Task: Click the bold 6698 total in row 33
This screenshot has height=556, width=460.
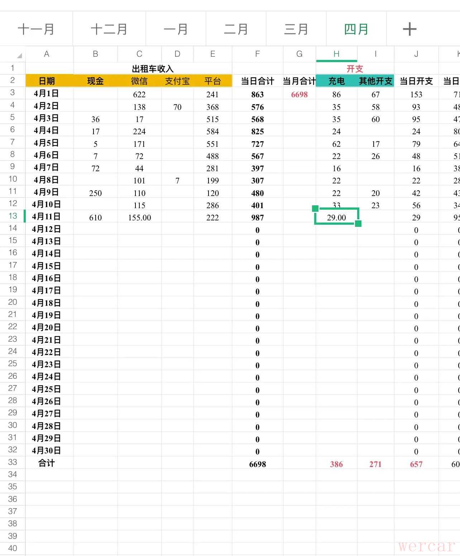Action: coord(257,464)
